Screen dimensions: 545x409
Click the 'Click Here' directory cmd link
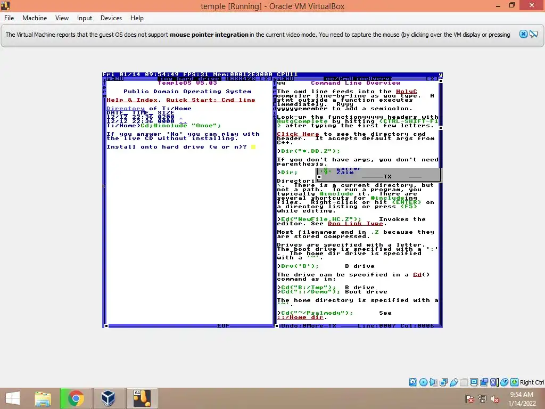click(298, 134)
